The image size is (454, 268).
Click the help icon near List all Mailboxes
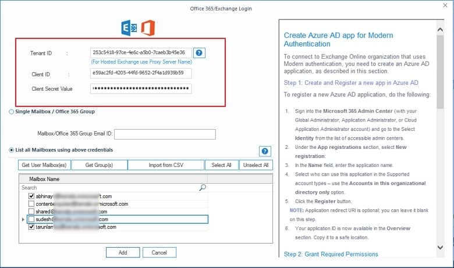[265, 151]
